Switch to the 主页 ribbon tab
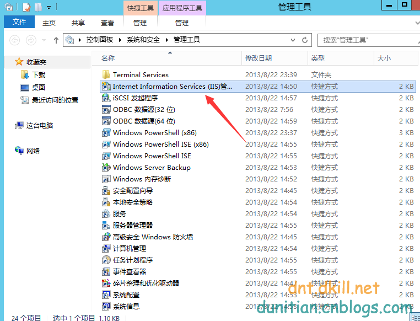This screenshot has height=321, width=420. pyautogui.click(x=49, y=23)
